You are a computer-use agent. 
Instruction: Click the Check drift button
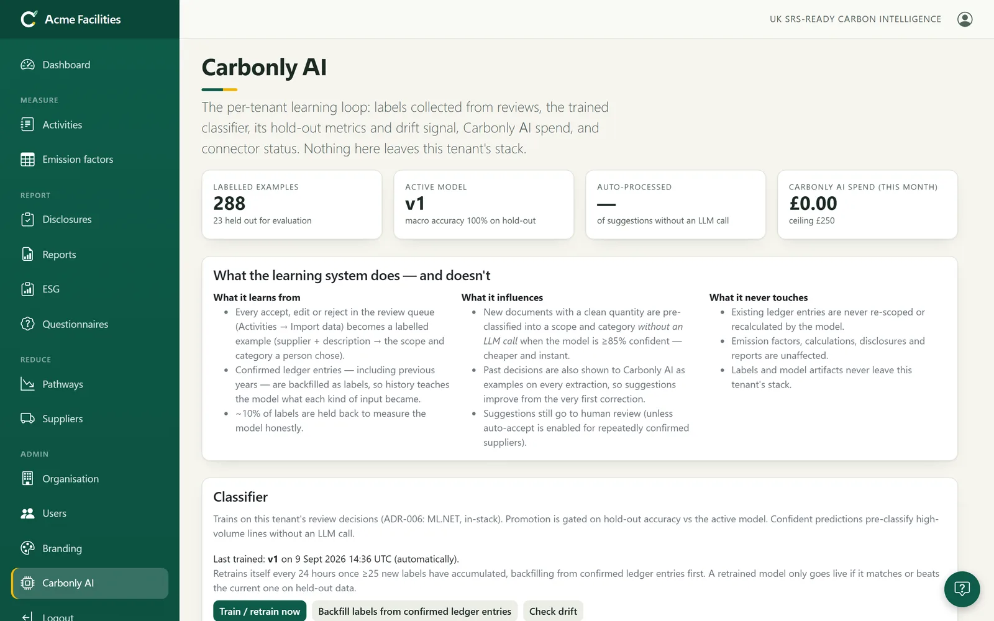(x=553, y=612)
